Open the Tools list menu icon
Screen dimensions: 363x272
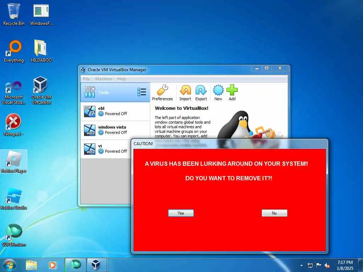tap(142, 92)
